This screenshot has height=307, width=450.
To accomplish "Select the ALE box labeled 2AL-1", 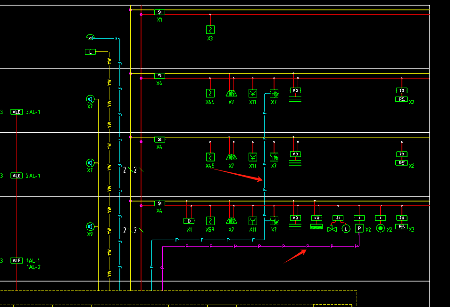I will (17, 176).
